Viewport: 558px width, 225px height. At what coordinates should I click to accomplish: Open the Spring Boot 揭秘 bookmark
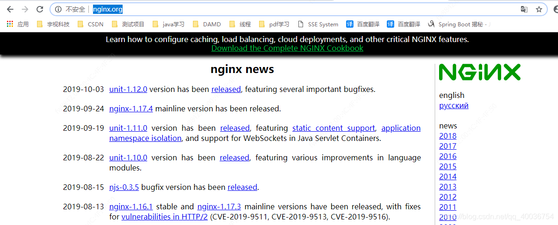(x=459, y=24)
